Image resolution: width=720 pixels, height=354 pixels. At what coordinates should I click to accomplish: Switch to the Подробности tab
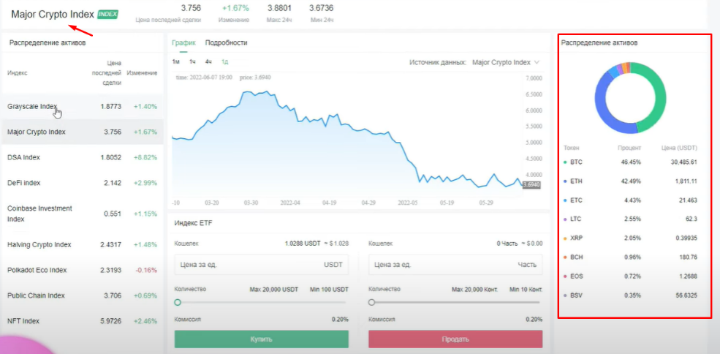227,42
